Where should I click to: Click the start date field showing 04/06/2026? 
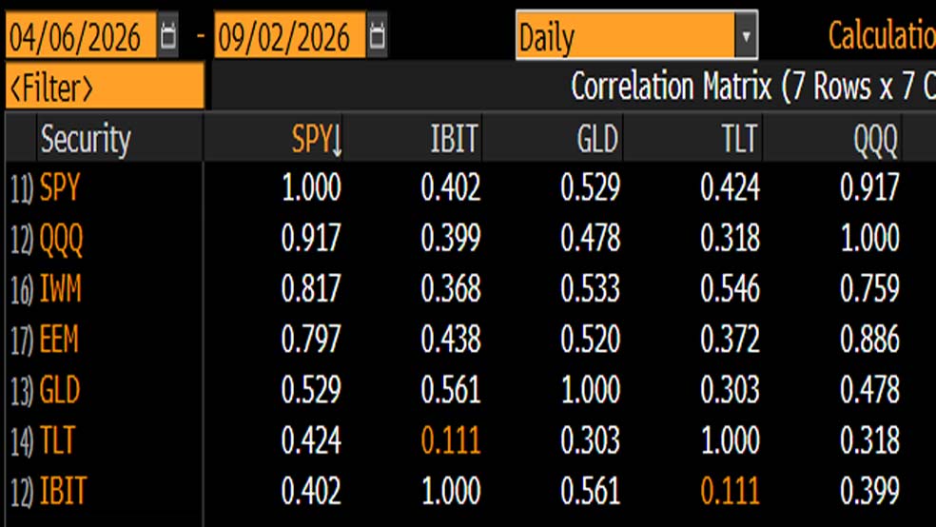coord(81,35)
